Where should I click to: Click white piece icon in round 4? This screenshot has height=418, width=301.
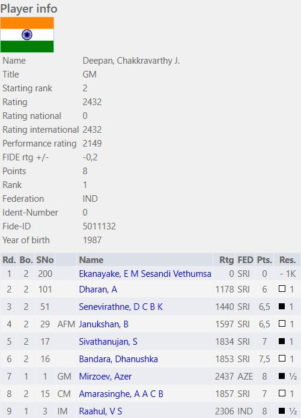pyautogui.click(x=282, y=323)
